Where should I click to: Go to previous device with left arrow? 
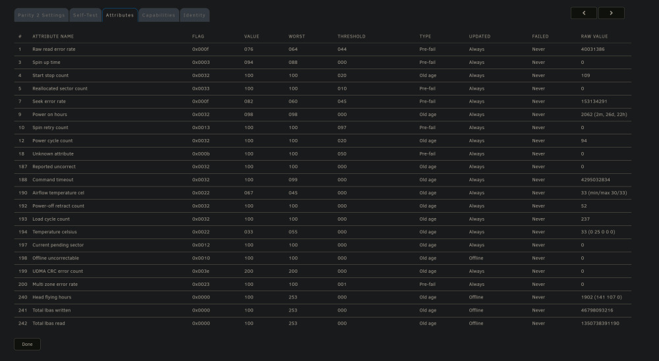[583, 13]
